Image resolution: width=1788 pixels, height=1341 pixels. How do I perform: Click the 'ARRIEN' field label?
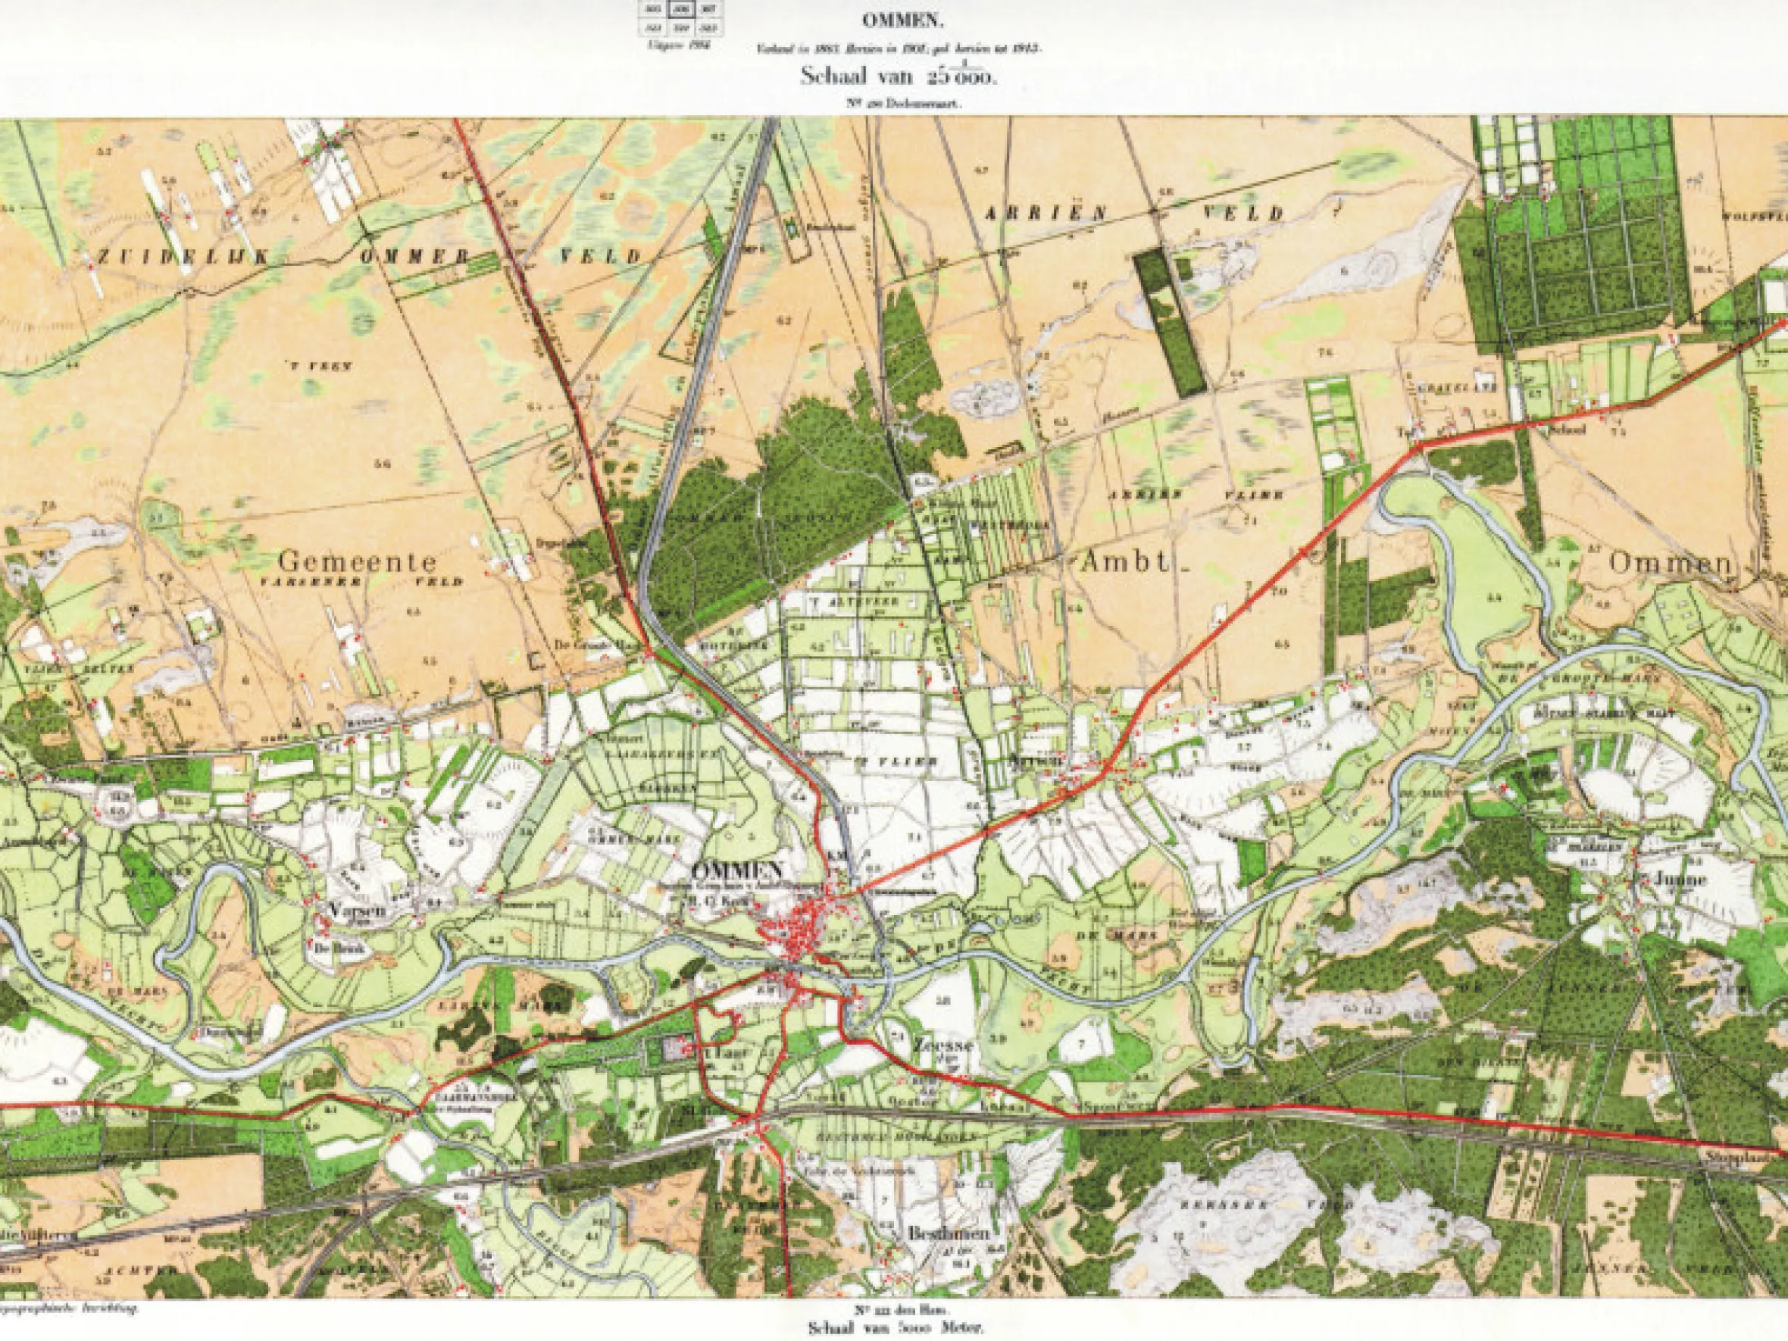click(1046, 213)
